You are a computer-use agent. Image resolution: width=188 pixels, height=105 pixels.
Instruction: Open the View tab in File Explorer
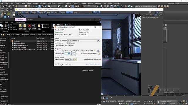(x=12, y=22)
